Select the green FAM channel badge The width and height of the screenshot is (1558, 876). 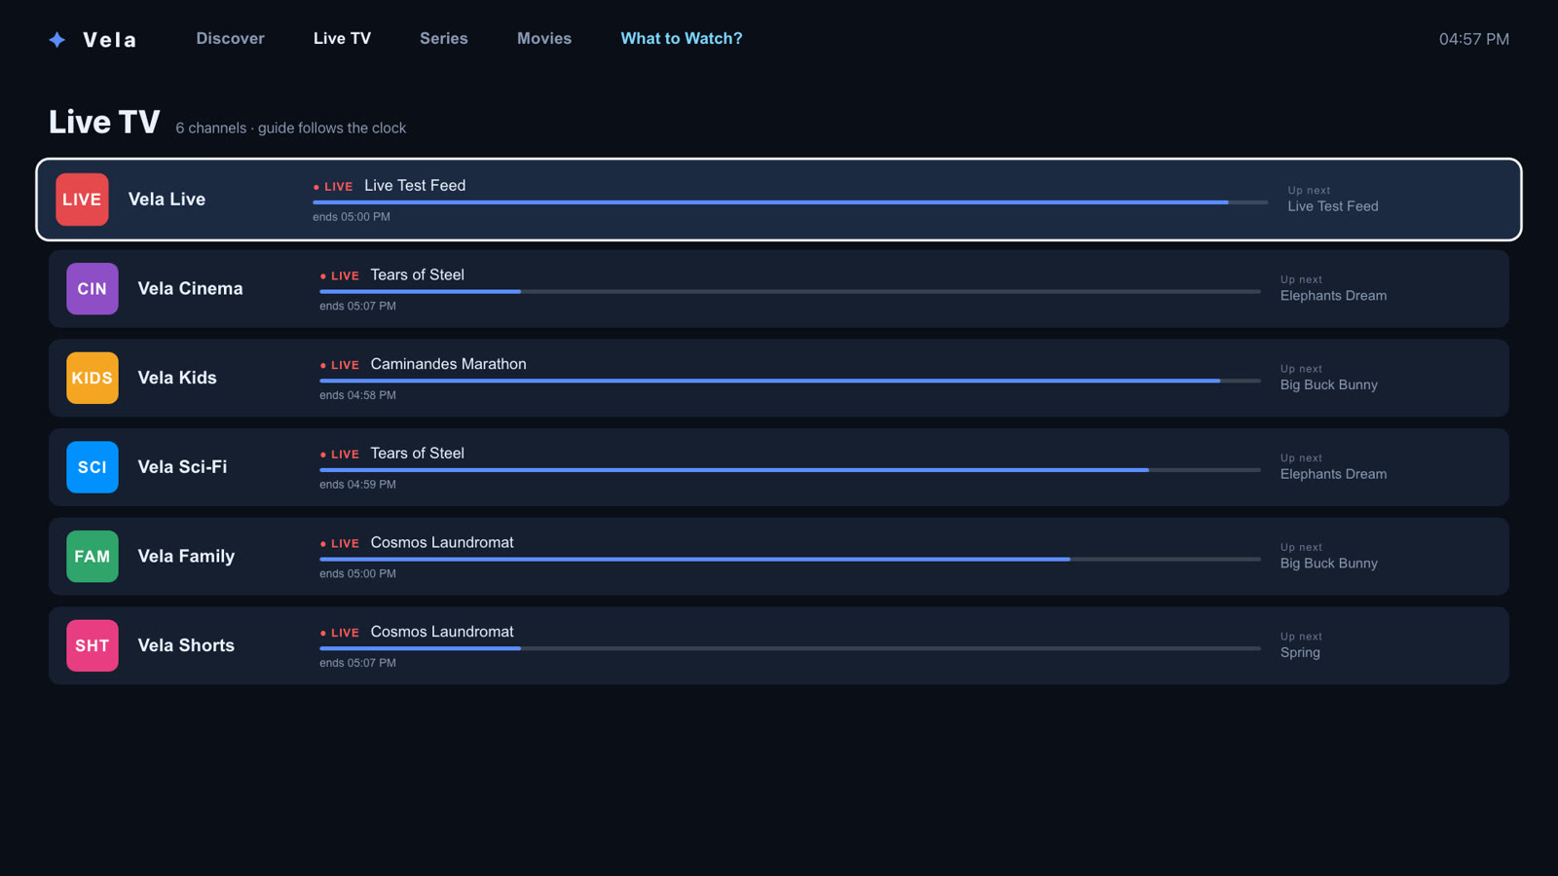(x=93, y=557)
